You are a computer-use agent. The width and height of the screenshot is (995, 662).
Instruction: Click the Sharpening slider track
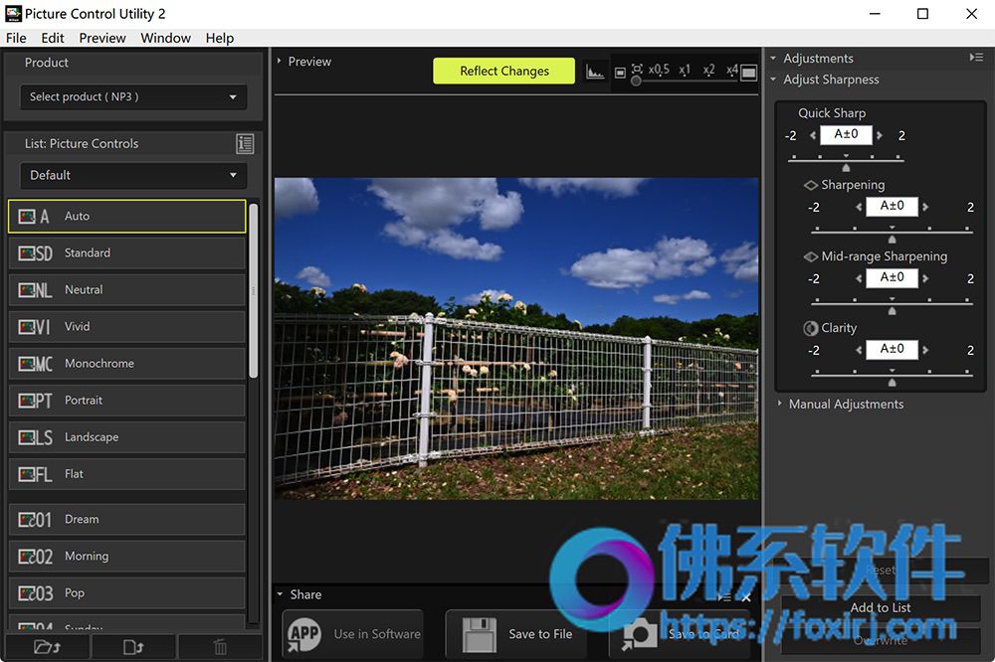892,233
